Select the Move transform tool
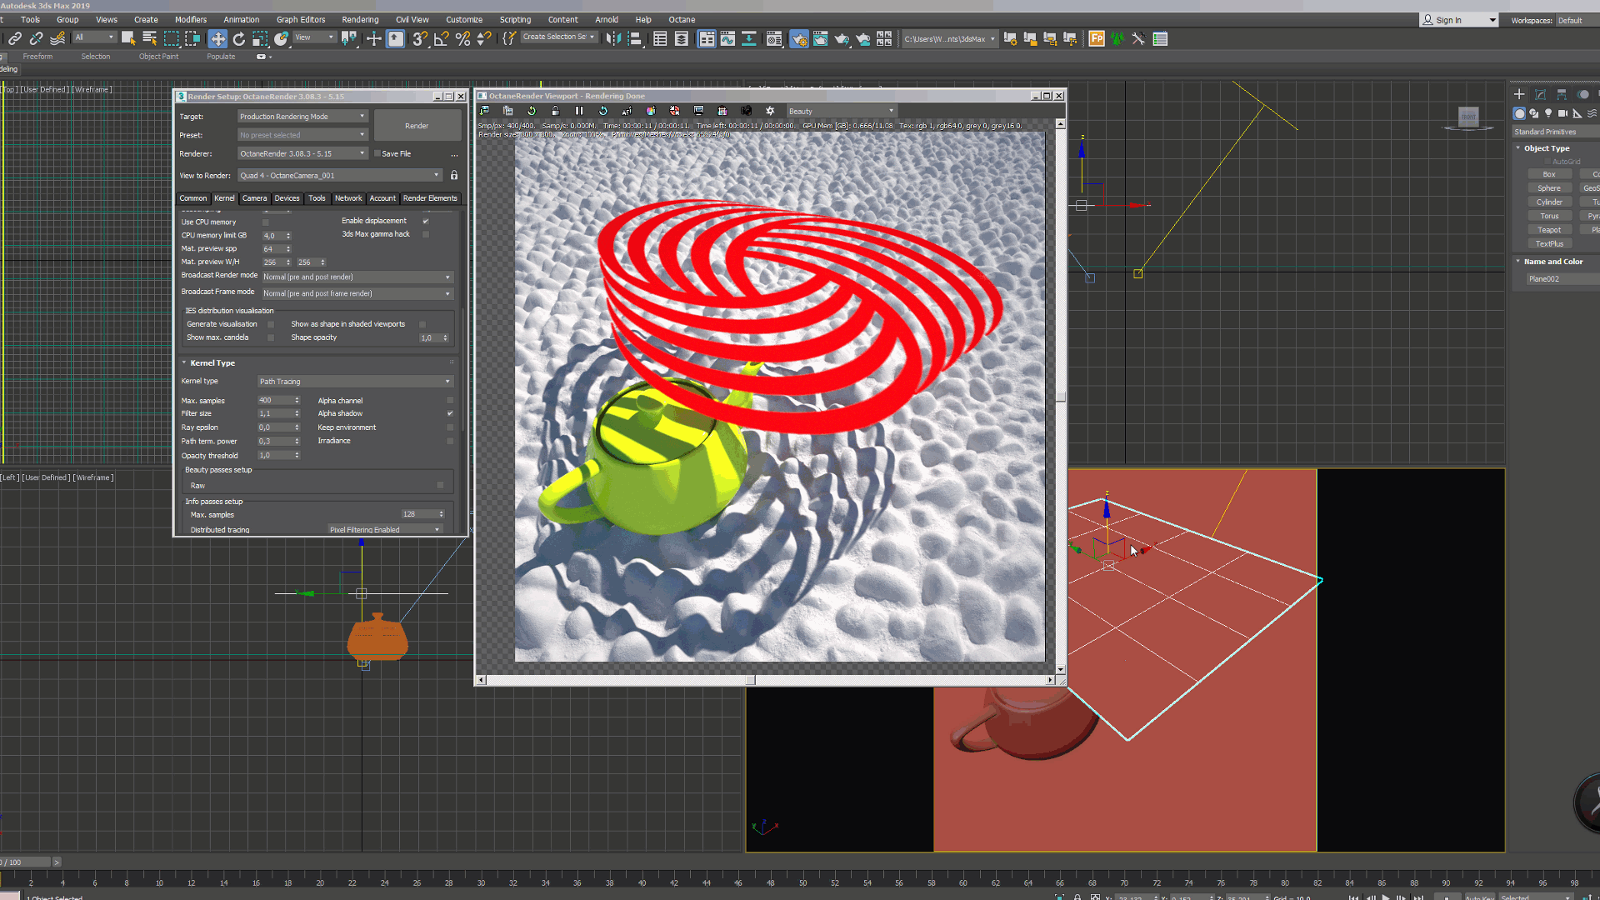Image resolution: width=1600 pixels, height=900 pixels. 217,39
